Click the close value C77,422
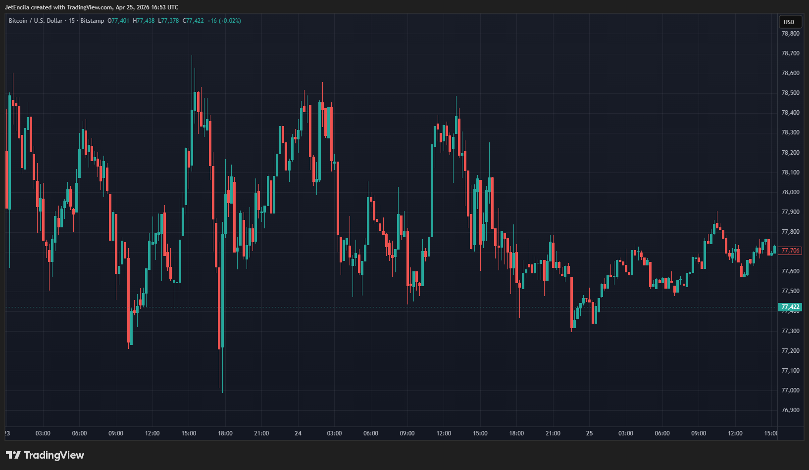Viewport: 809px width, 470px height. [193, 21]
